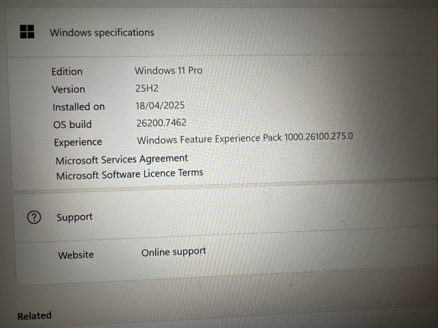Click the OS build label

pyautogui.click(x=72, y=124)
